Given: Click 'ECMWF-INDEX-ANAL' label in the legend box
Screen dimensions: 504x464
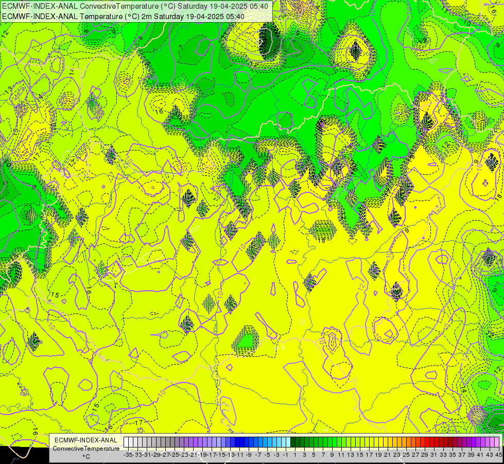Looking at the screenshot, I should [x=86, y=440].
